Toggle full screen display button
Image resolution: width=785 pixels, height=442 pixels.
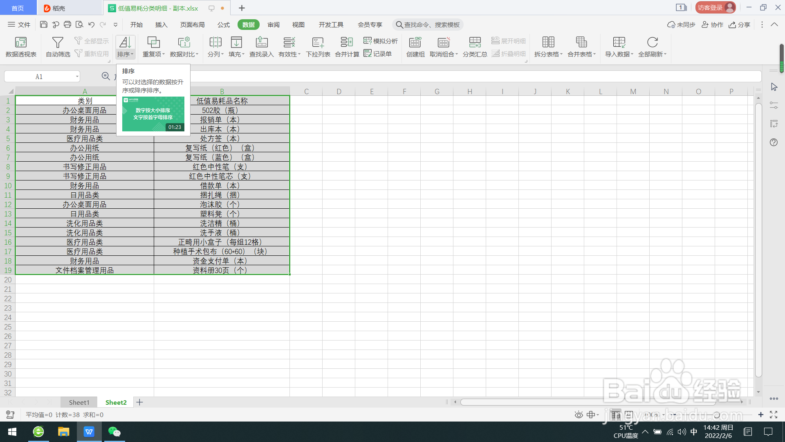[774, 415]
